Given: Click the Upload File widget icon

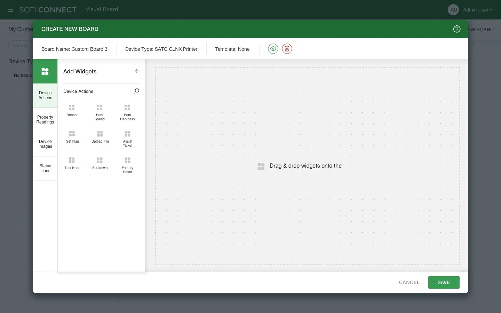Looking at the screenshot, I should click(x=100, y=133).
